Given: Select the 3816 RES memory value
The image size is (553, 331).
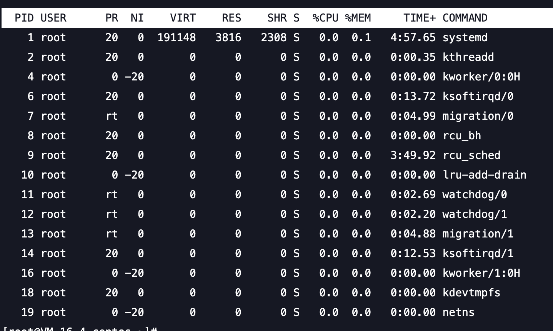Looking at the screenshot, I should coord(228,38).
